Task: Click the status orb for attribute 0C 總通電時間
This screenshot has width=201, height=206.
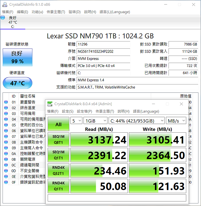Action: coord(6,165)
